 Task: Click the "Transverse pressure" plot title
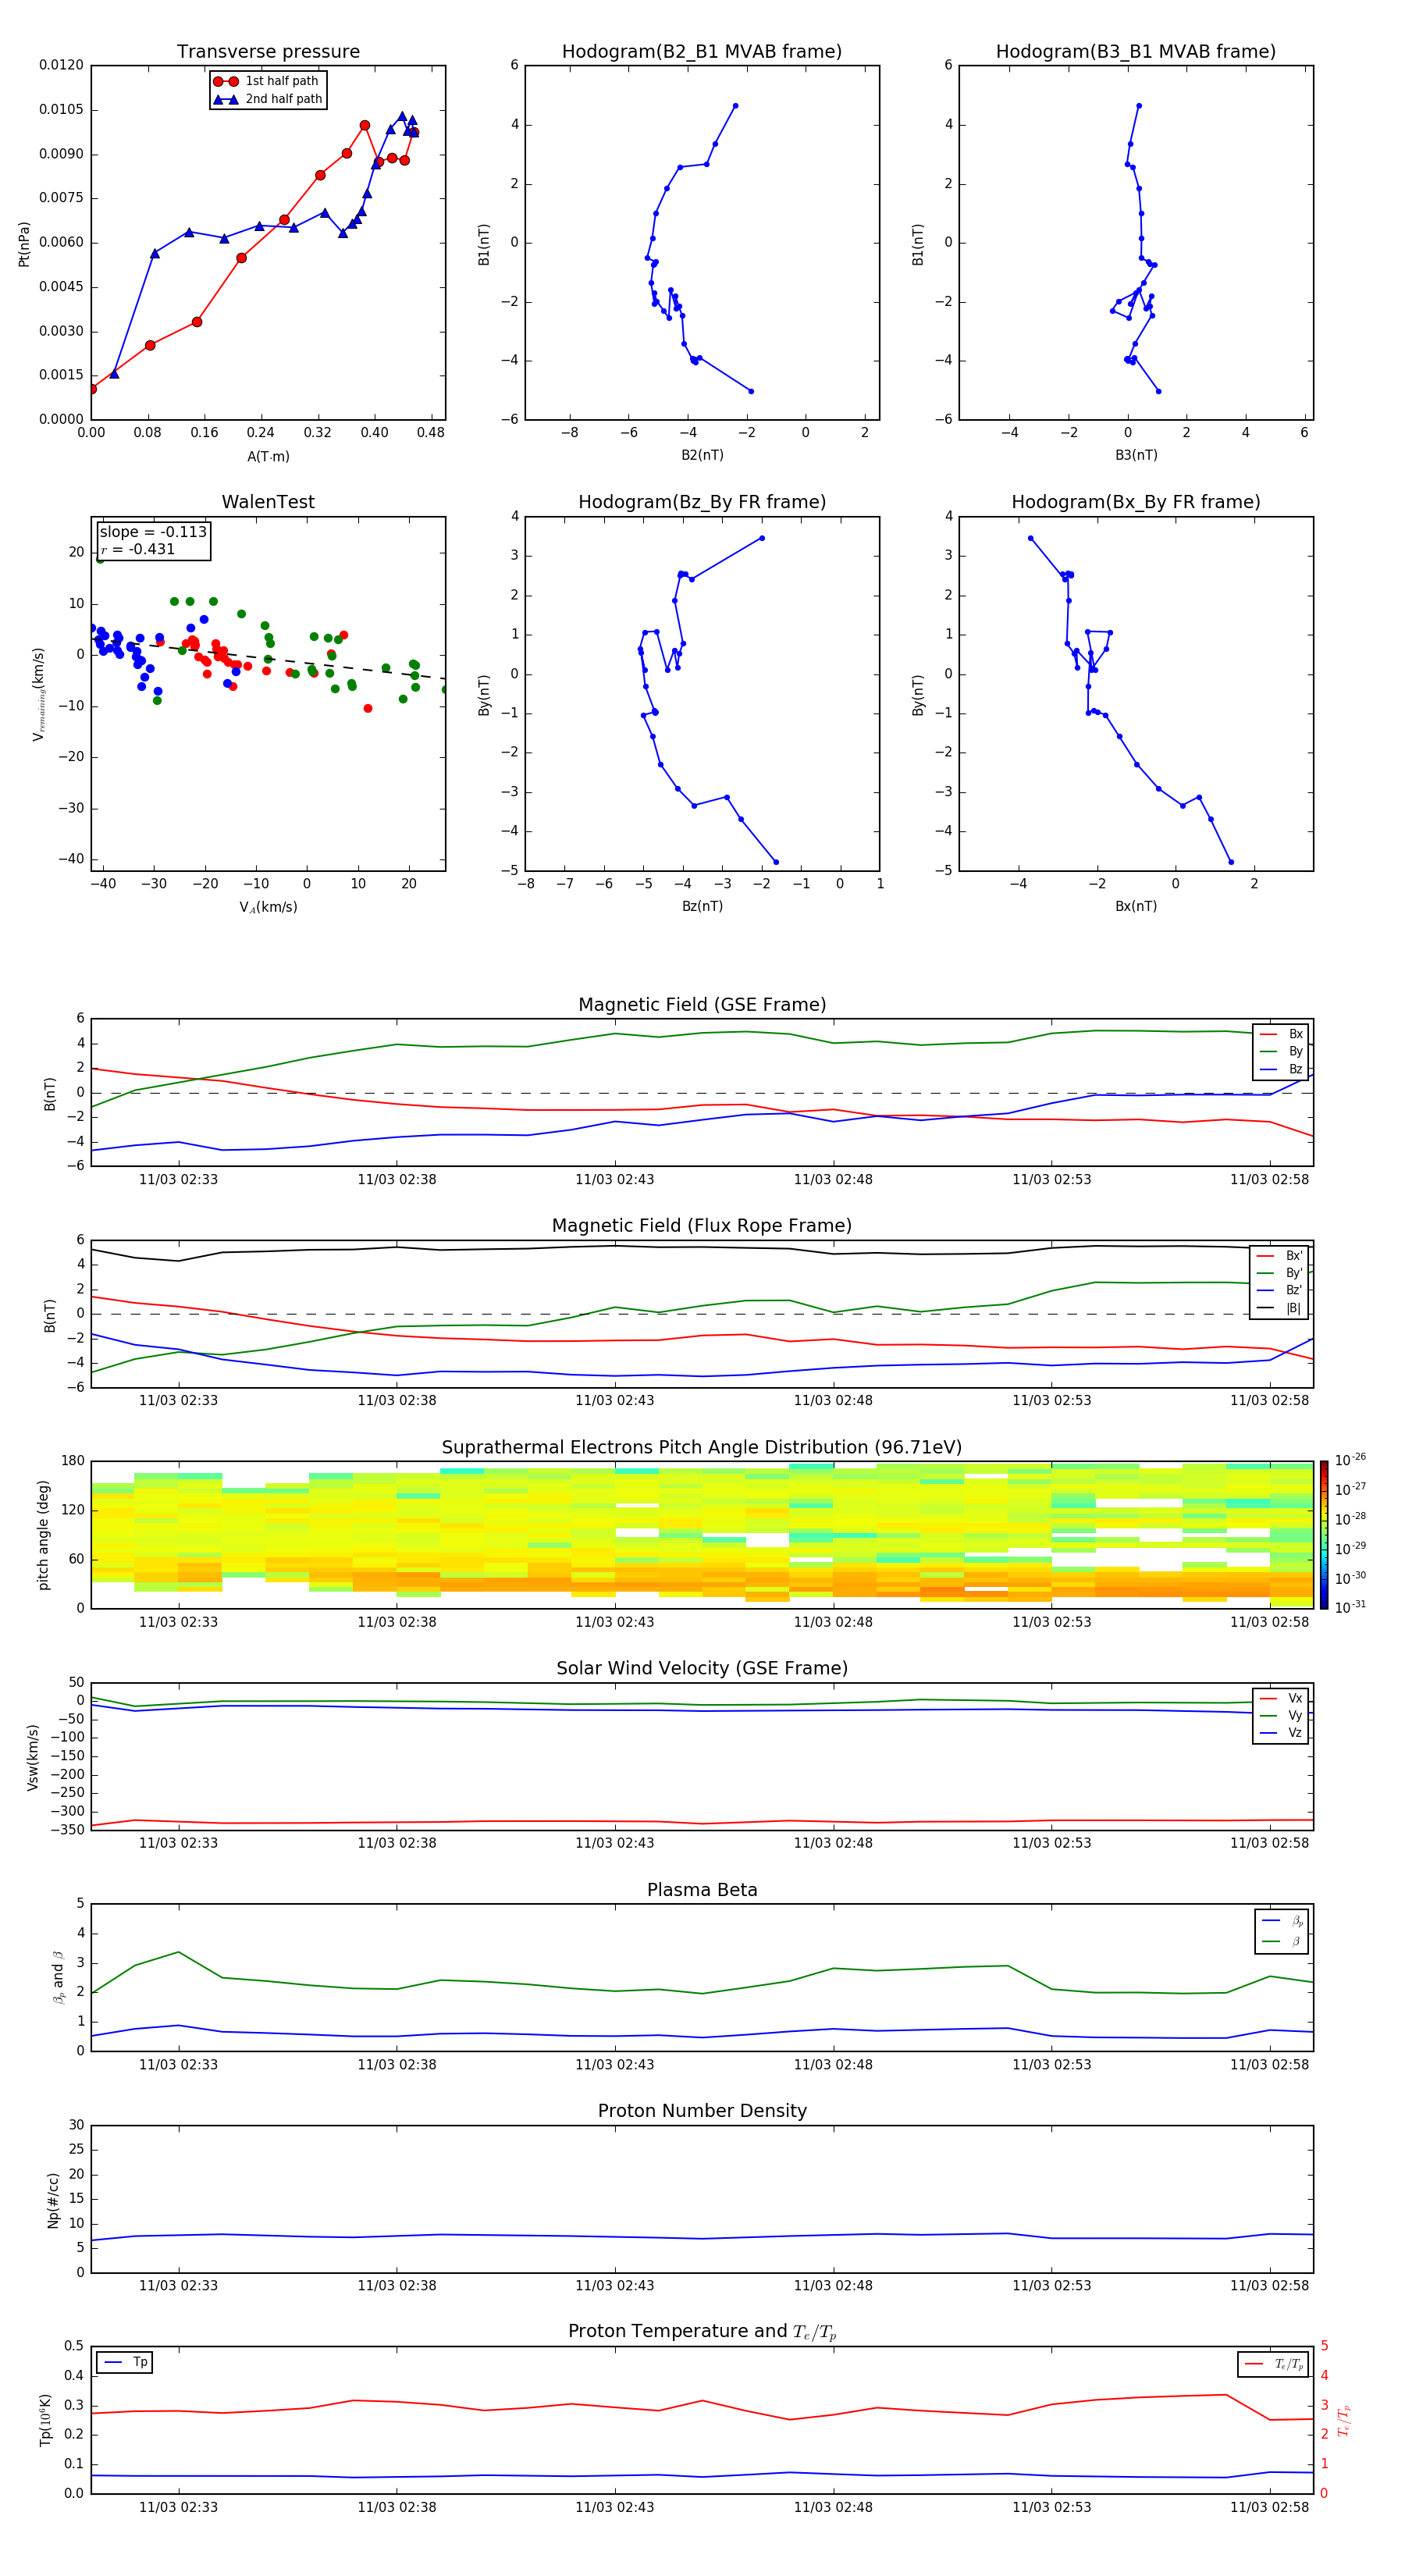(268, 52)
